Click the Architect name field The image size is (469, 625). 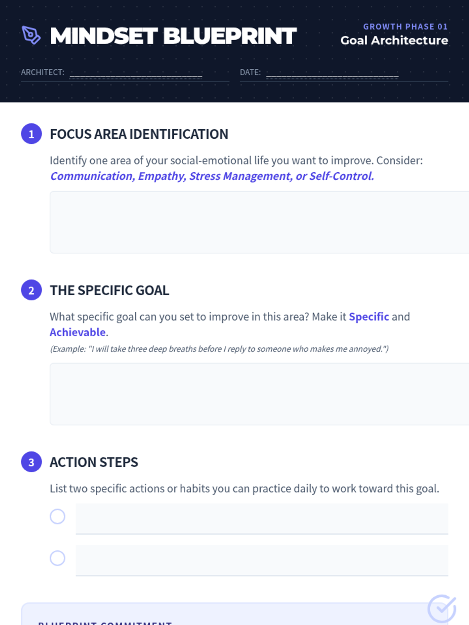[x=136, y=73]
